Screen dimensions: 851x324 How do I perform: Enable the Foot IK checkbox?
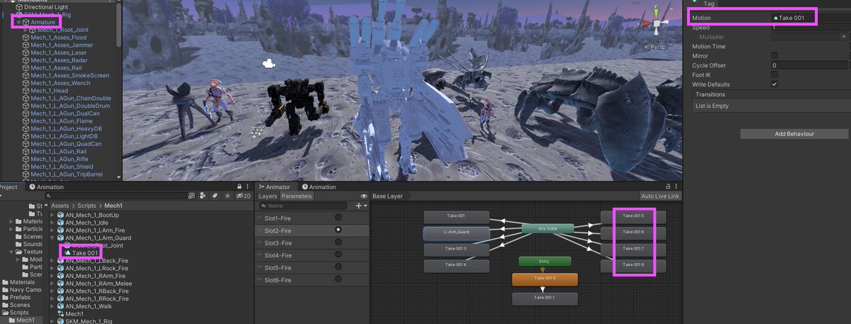point(774,74)
